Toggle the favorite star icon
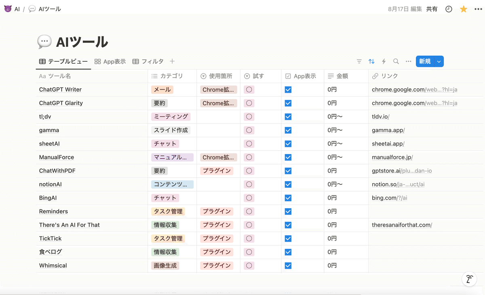485x295 pixels. 464,9
